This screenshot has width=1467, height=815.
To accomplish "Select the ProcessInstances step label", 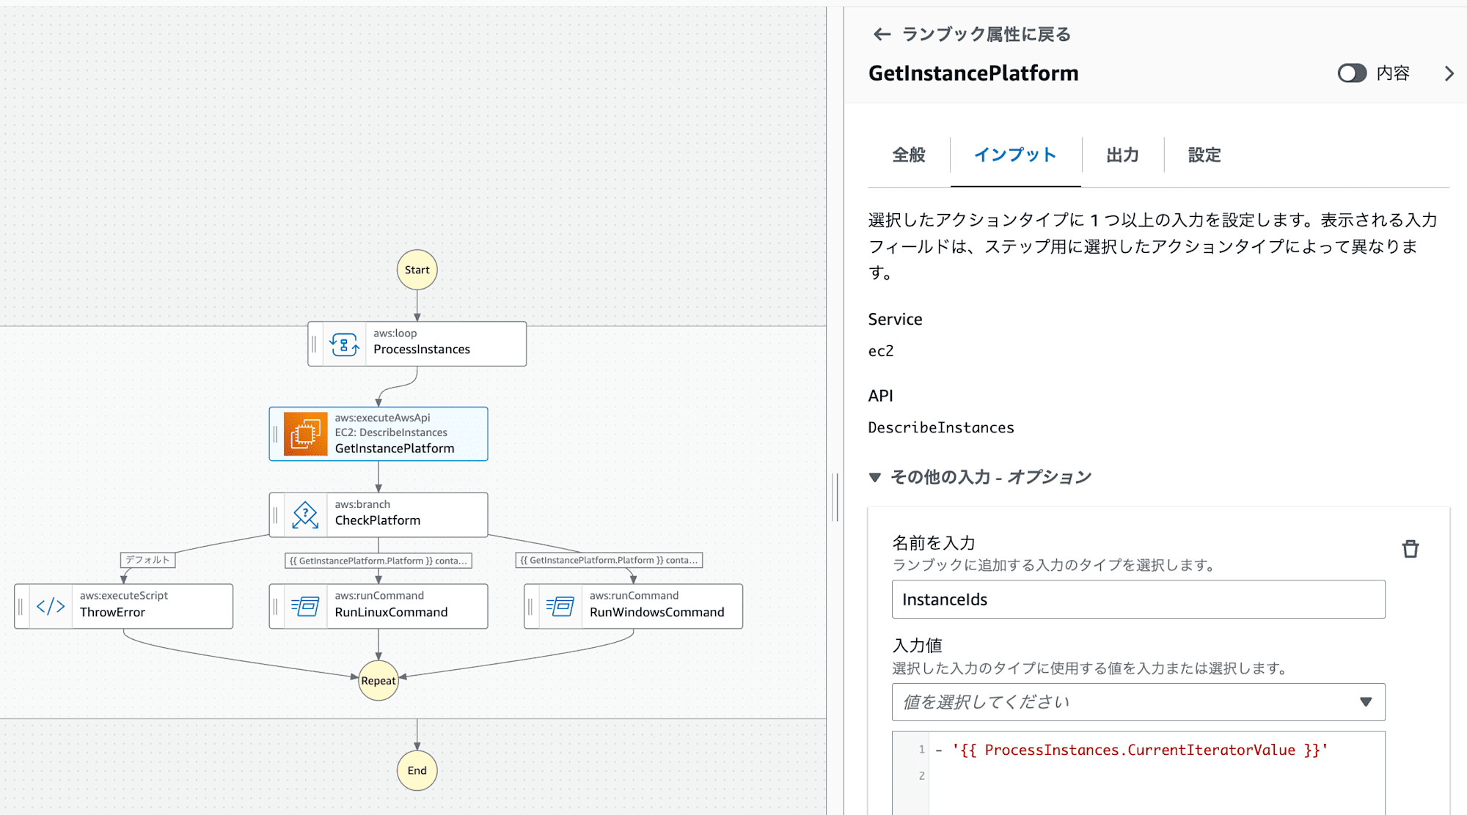I will click(x=422, y=350).
